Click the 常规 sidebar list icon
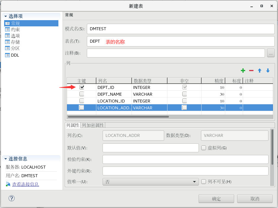 pos(7,23)
